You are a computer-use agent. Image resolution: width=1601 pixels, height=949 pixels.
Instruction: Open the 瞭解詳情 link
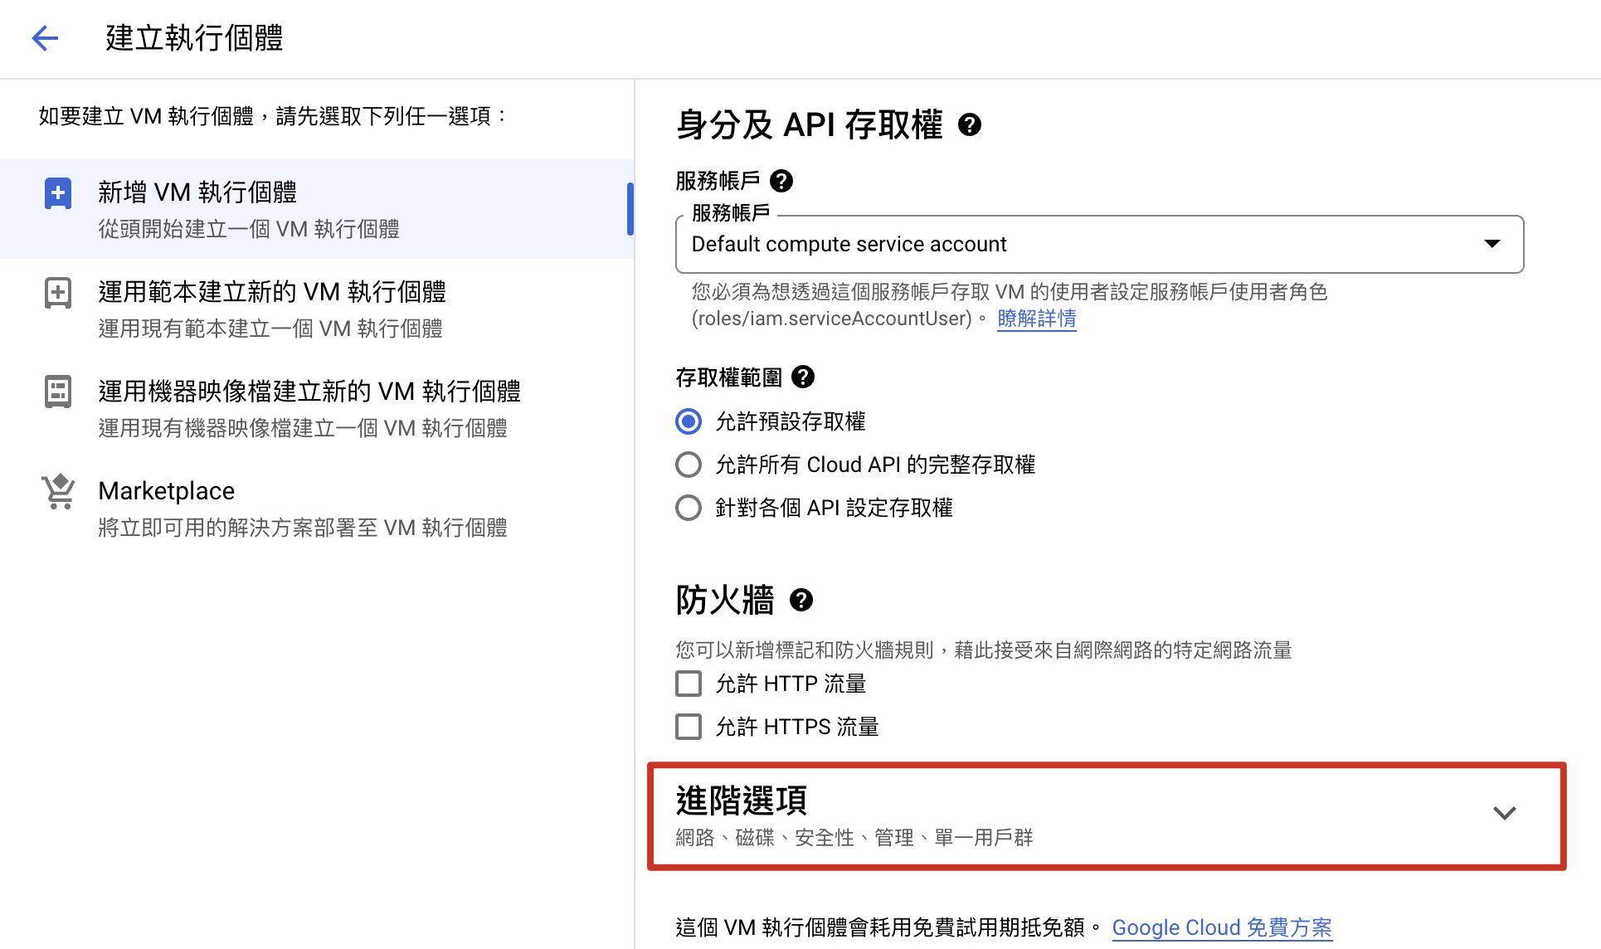click(x=1036, y=318)
